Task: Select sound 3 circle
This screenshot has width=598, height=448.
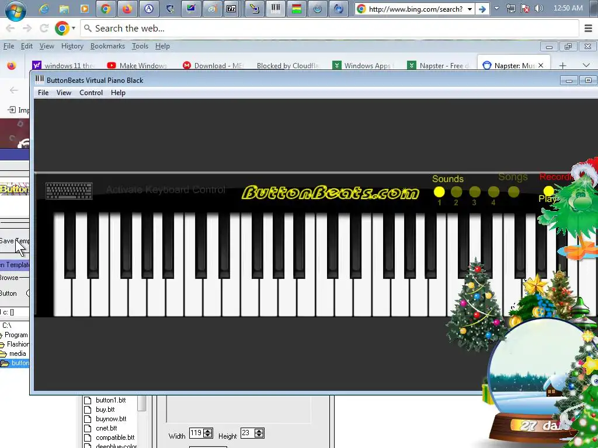Action: (x=475, y=191)
